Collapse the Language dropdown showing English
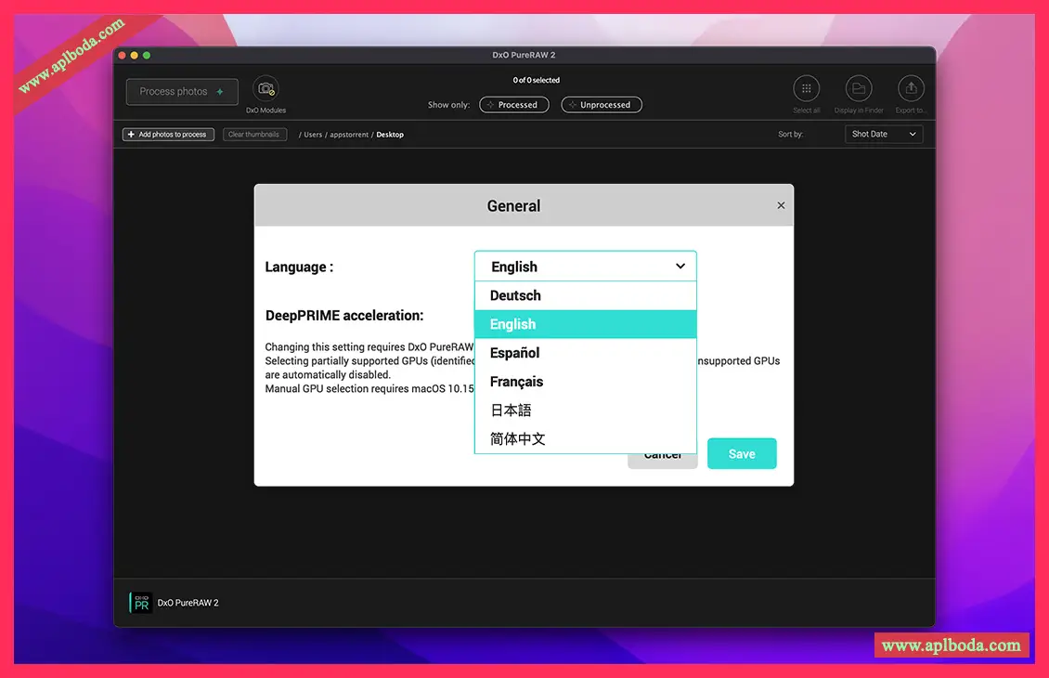The height and width of the screenshot is (678, 1049). coord(585,267)
